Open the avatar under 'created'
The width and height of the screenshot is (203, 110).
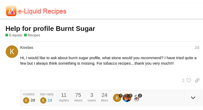click(26, 100)
